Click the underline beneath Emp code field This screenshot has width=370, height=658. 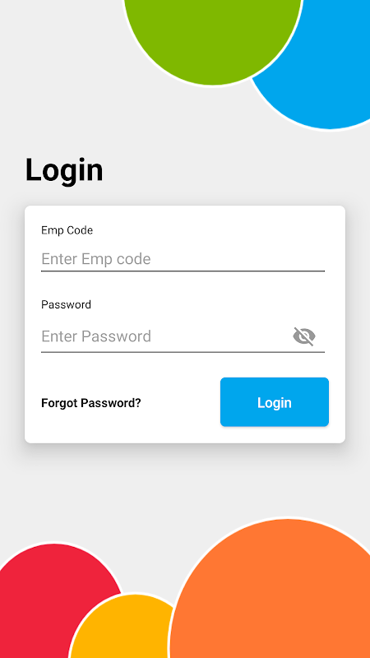[183, 271]
